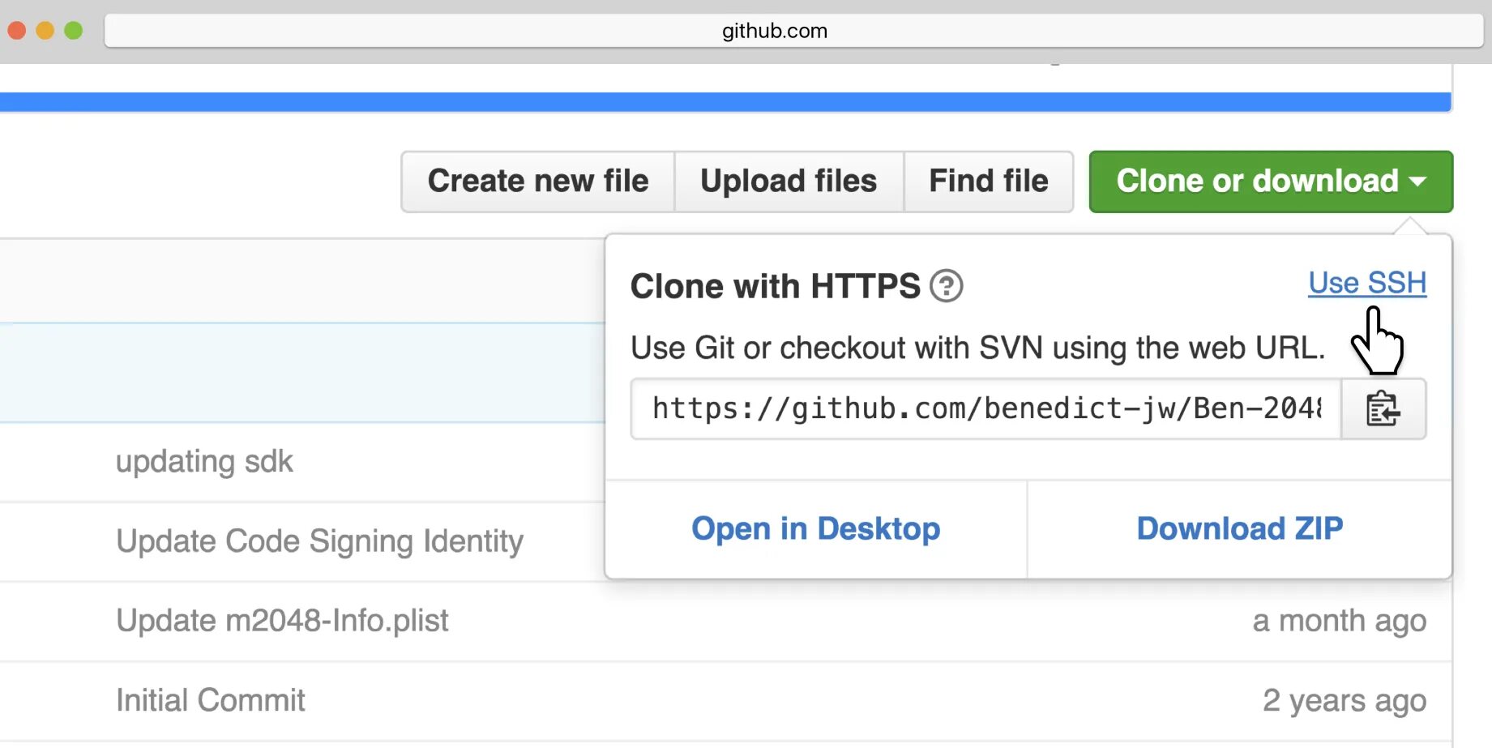Click Download ZIP
Image resolution: width=1492 pixels, height=748 pixels.
click(1240, 529)
